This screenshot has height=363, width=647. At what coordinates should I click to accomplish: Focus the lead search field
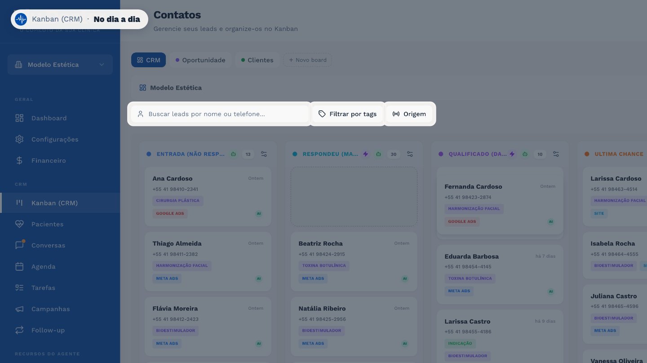pyautogui.click(x=220, y=114)
